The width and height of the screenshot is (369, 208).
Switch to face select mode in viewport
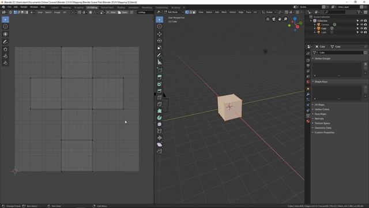194,12
